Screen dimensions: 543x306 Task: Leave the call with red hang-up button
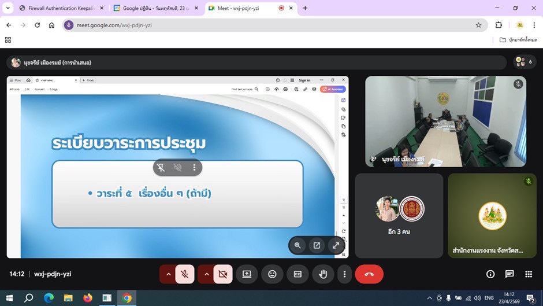click(369, 274)
